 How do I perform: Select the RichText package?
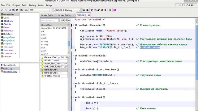click(x=8, y=34)
